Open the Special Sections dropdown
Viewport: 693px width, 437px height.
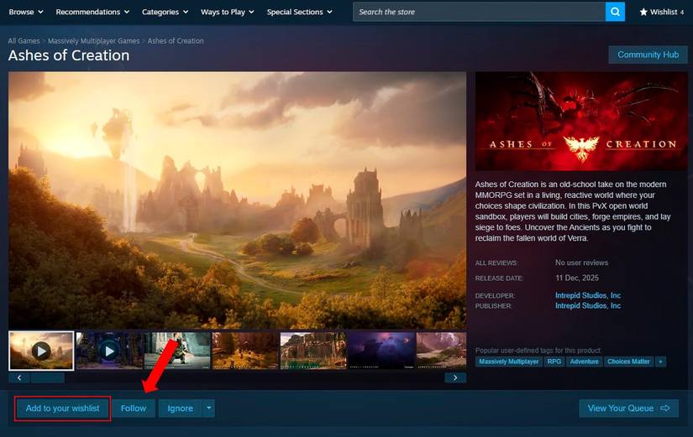click(299, 12)
